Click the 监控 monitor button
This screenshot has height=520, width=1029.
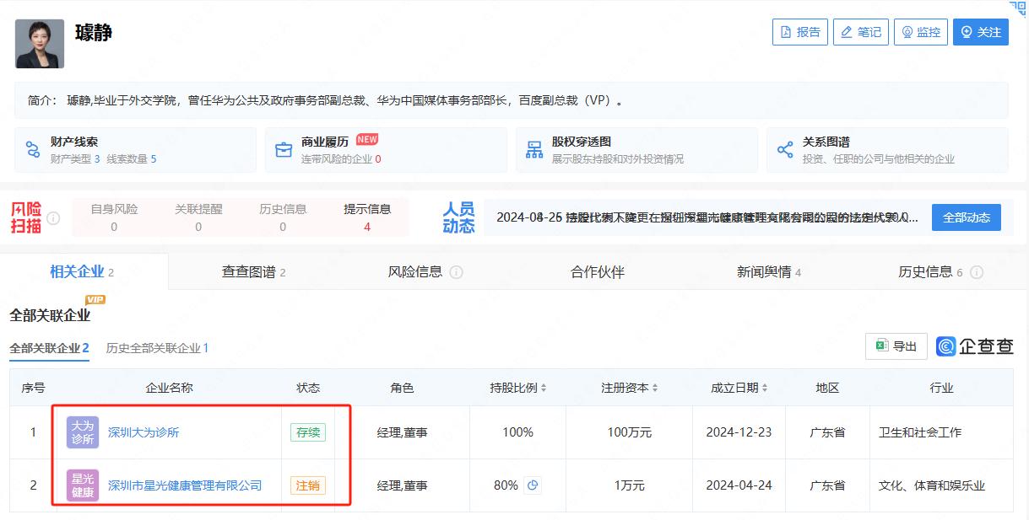click(x=921, y=32)
